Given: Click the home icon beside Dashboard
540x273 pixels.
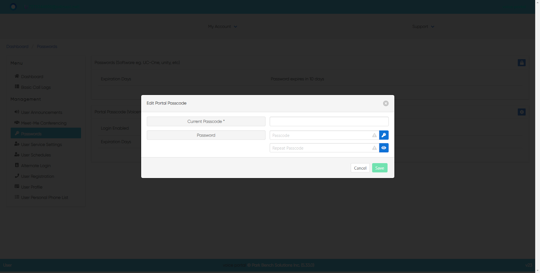Looking at the screenshot, I should coord(17,76).
